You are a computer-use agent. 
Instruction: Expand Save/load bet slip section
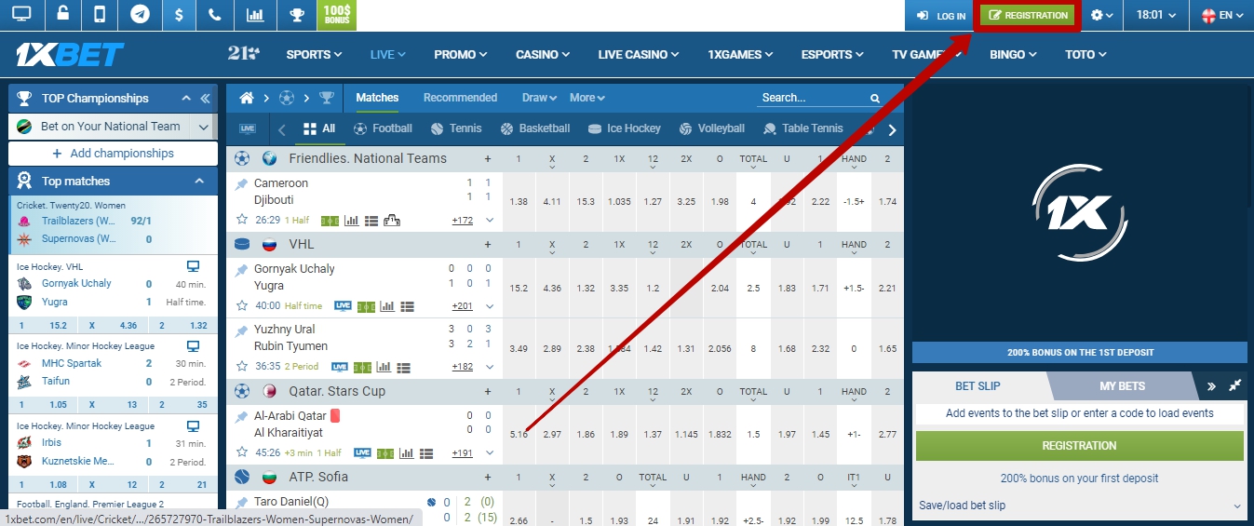pyautogui.click(x=1080, y=506)
